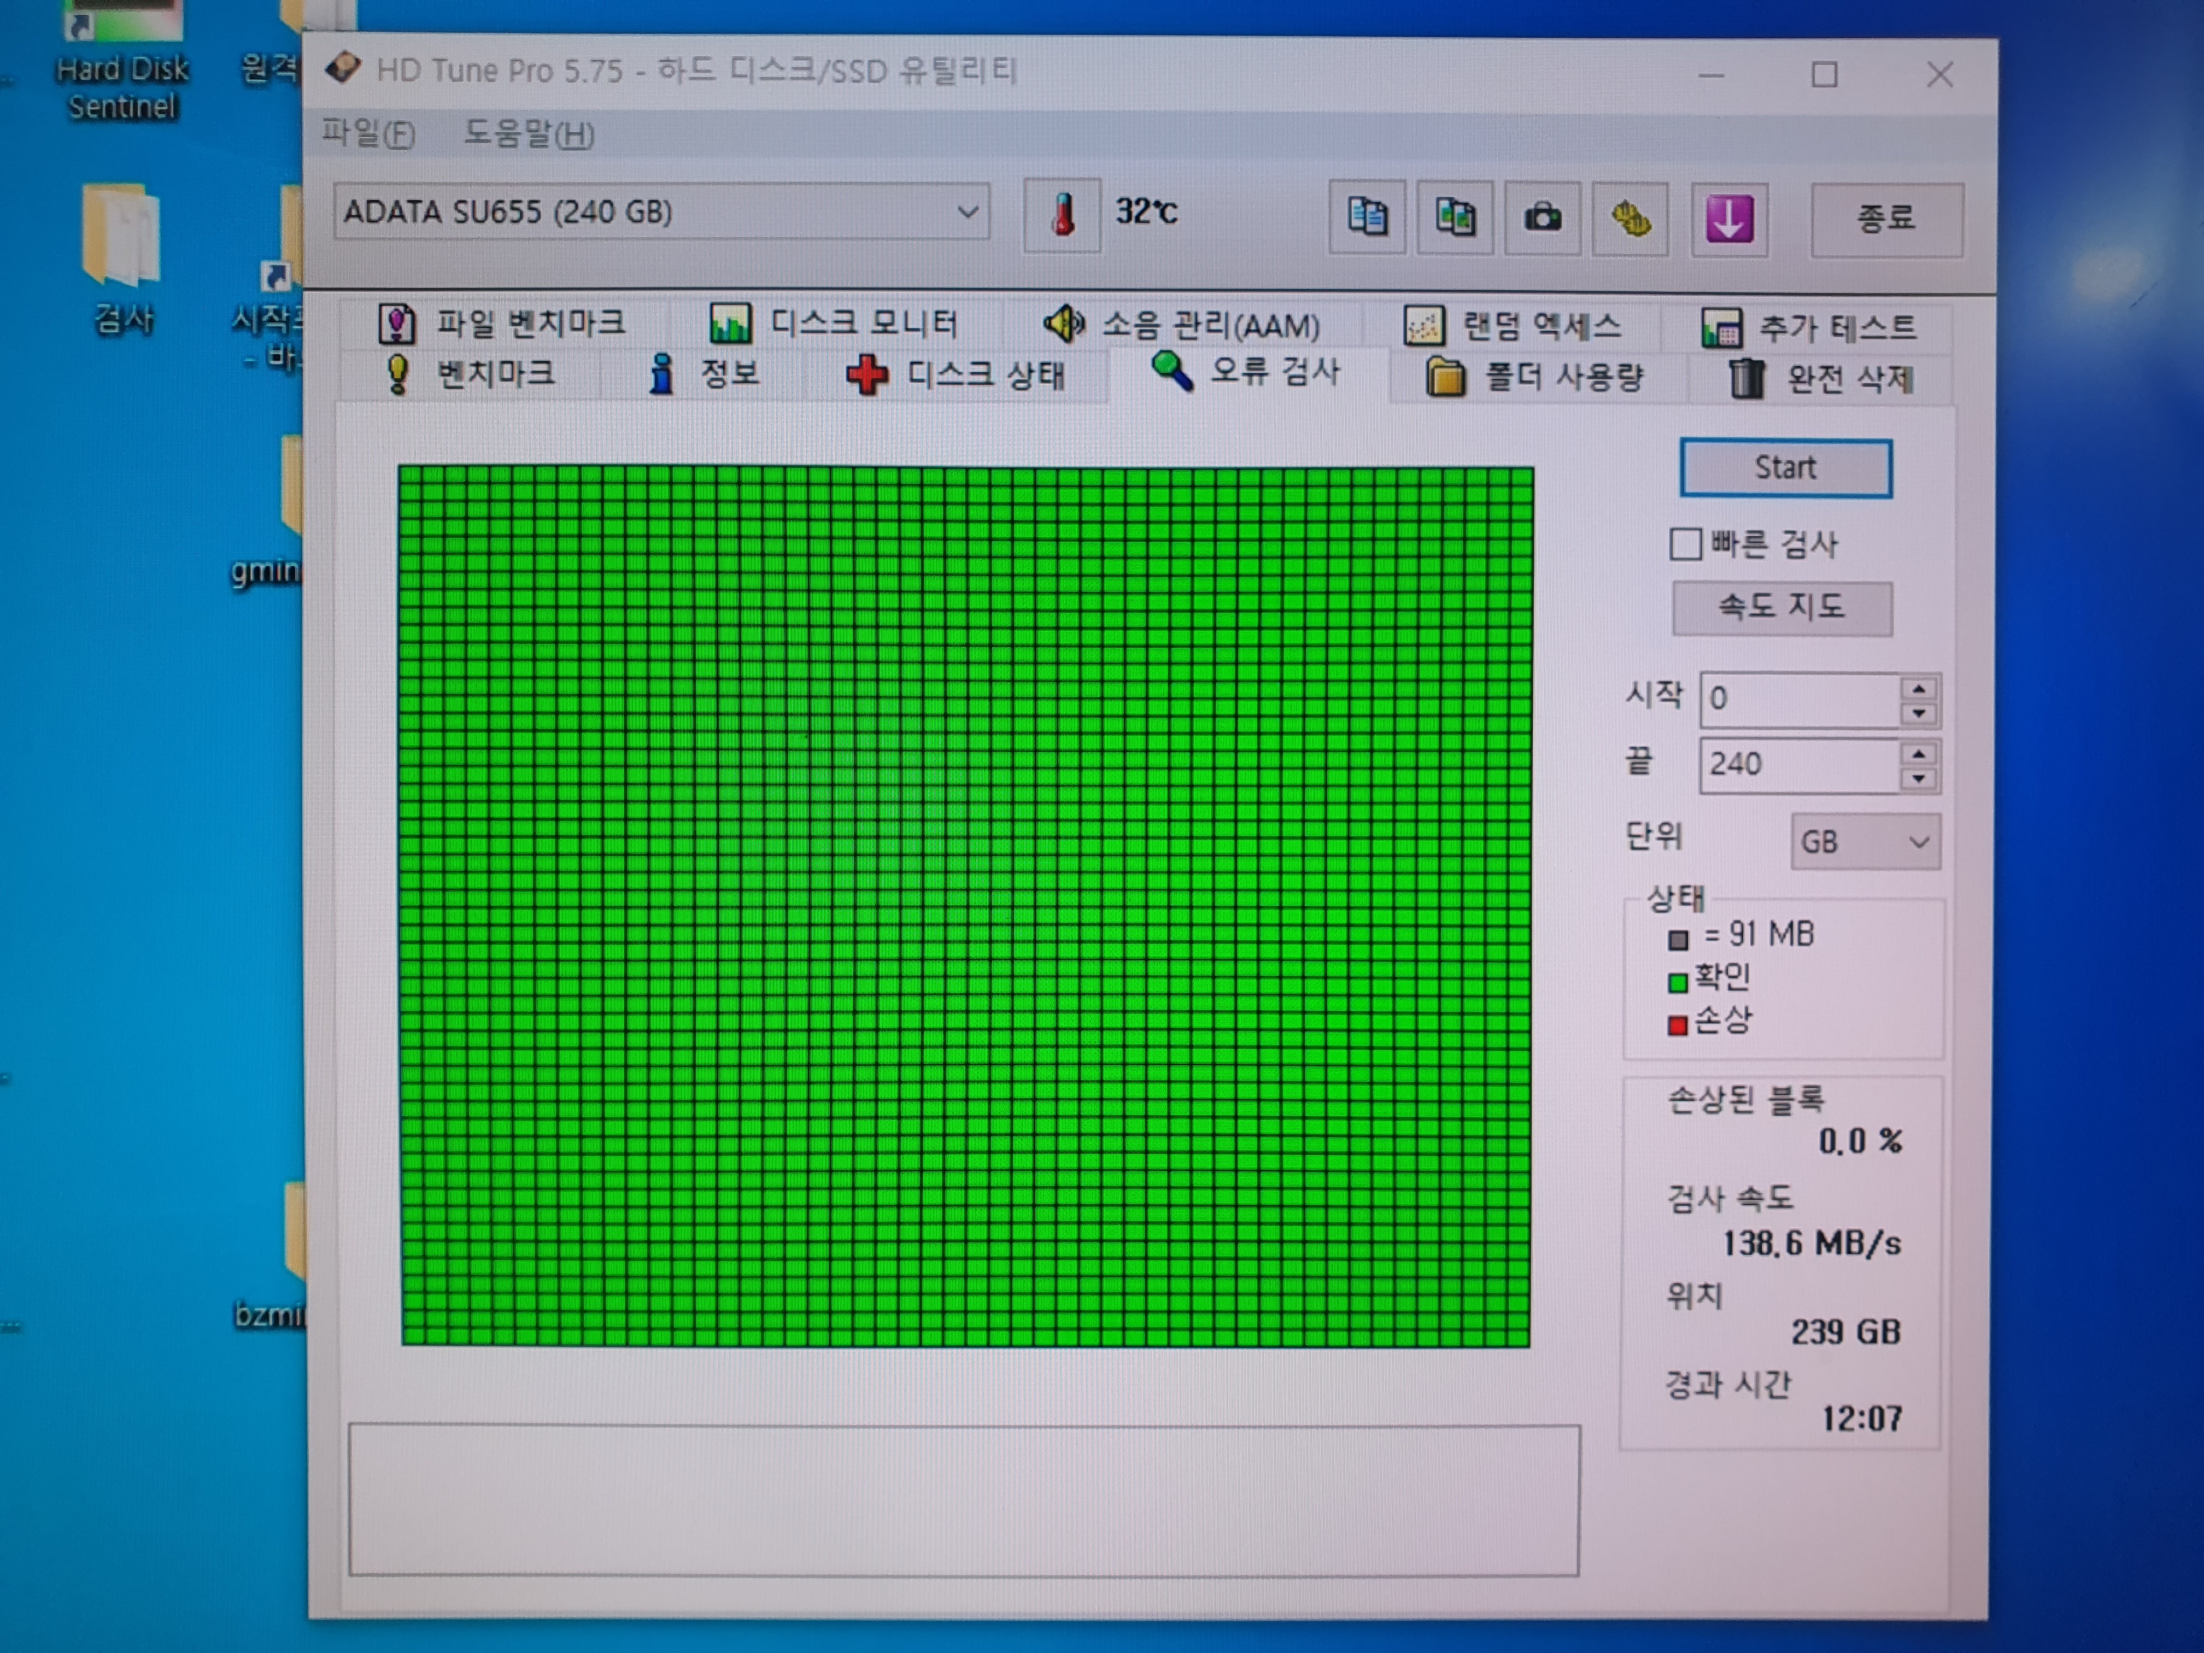Image resolution: width=2204 pixels, height=1653 pixels.
Task: Click the 종료 exit button
Action: pyautogui.click(x=1886, y=219)
